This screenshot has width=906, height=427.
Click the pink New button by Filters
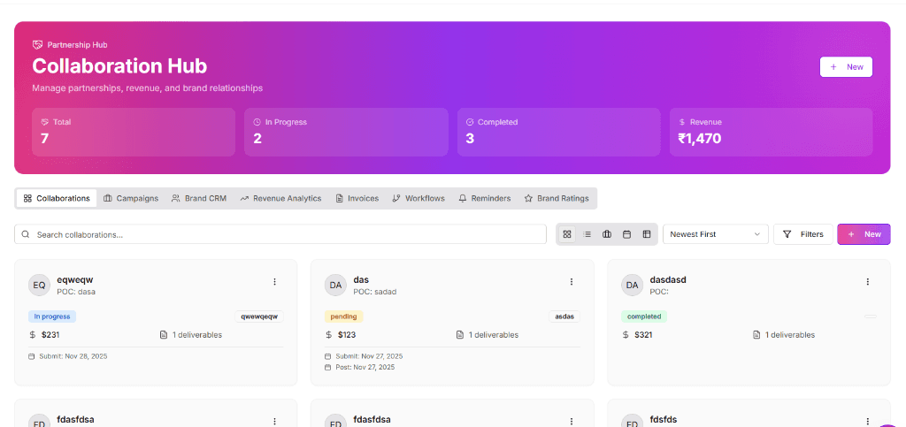tap(864, 234)
